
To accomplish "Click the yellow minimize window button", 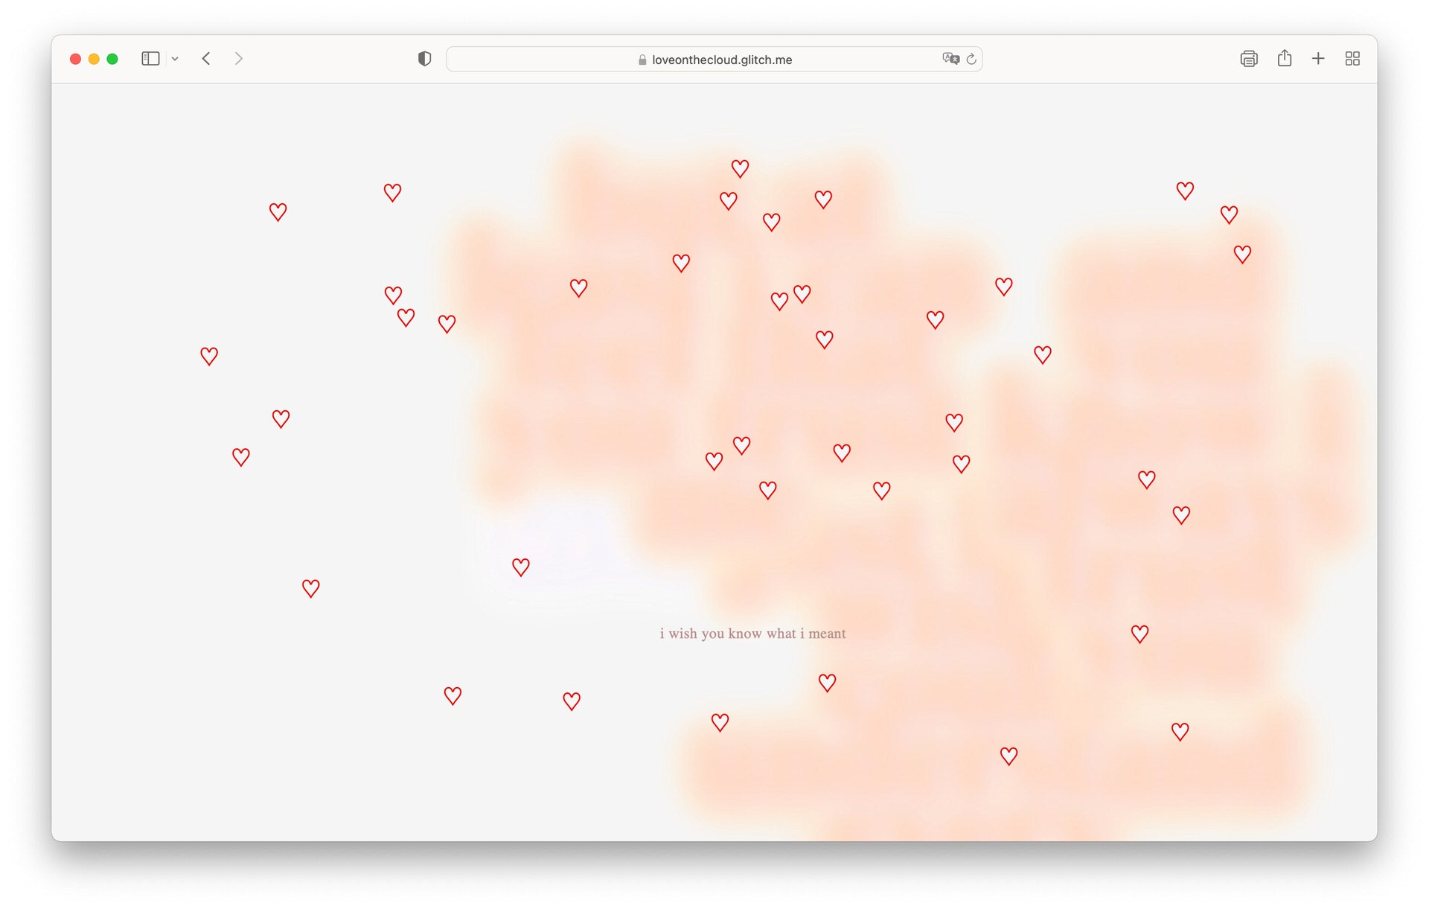I will pyautogui.click(x=94, y=59).
